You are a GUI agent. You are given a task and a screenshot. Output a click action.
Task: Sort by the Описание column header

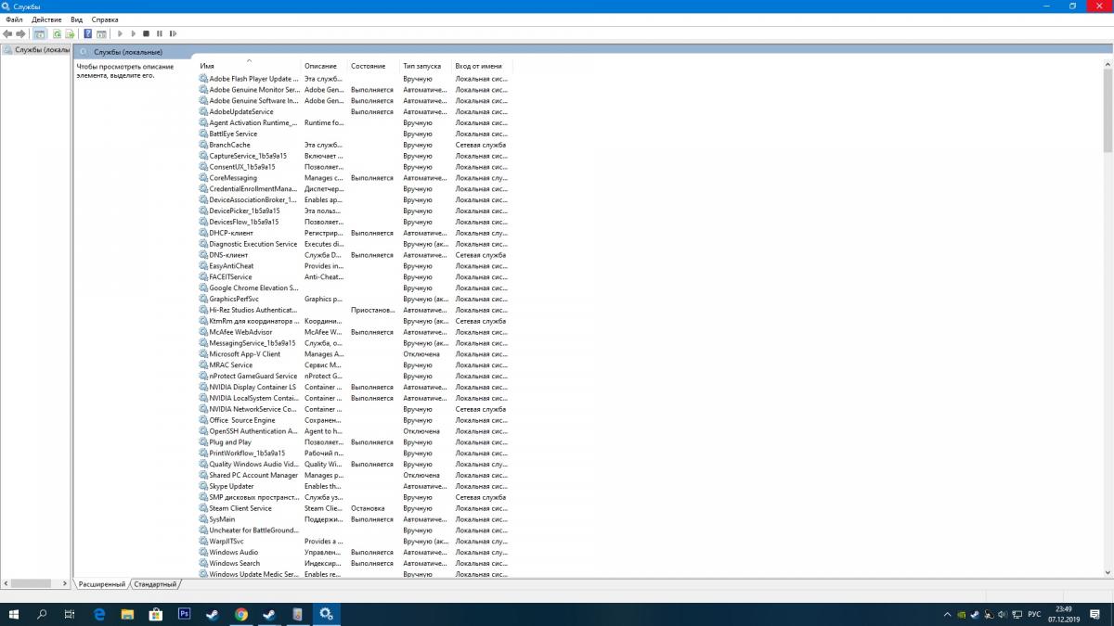(x=324, y=66)
